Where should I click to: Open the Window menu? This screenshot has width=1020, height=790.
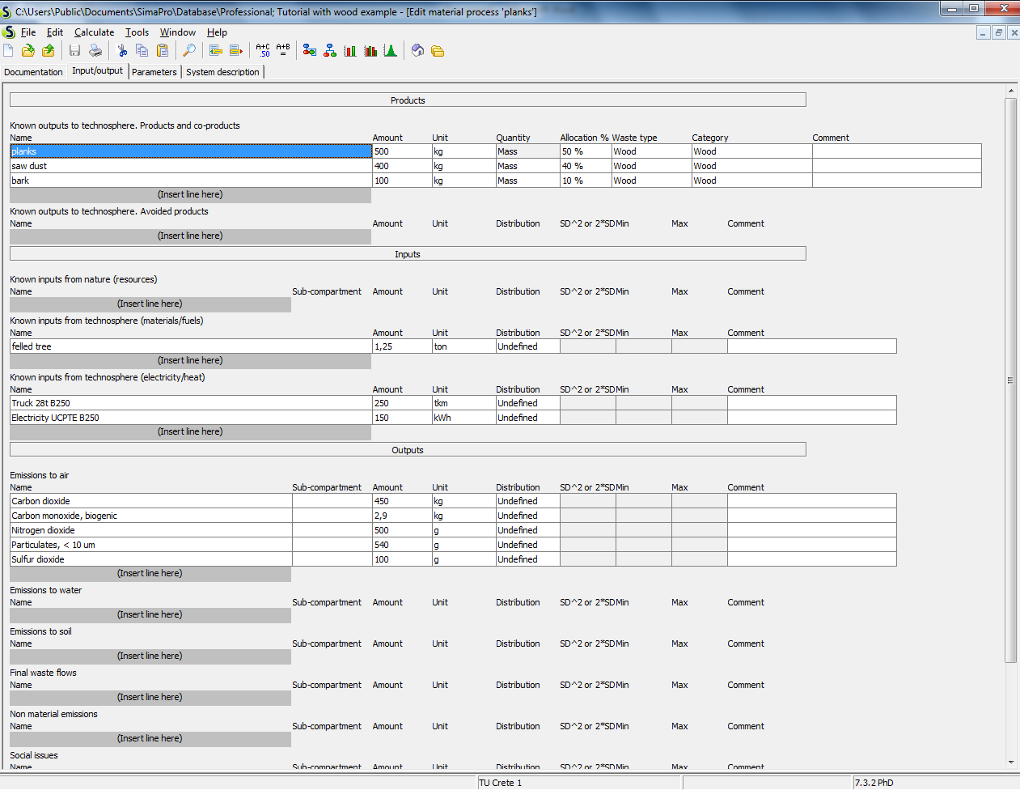(x=178, y=32)
